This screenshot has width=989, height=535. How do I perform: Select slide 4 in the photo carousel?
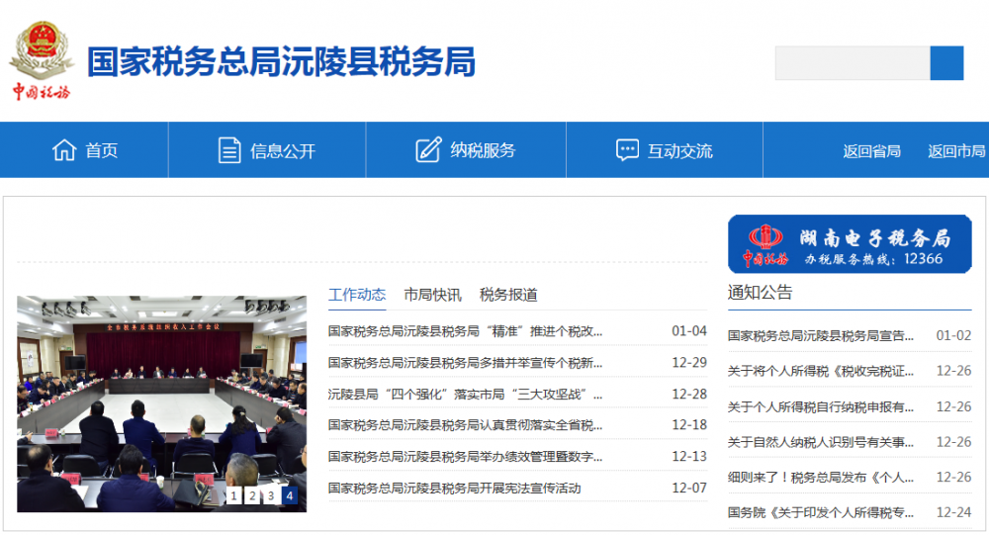coord(290,495)
